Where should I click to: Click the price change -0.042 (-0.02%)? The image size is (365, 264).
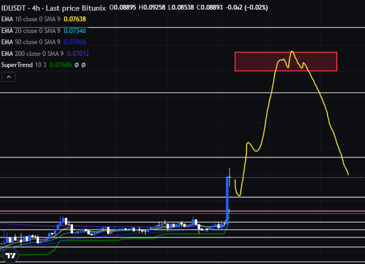[247, 7]
